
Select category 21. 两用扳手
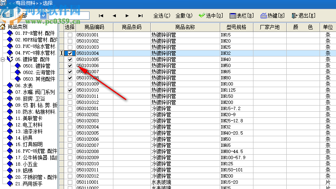point(29,184)
